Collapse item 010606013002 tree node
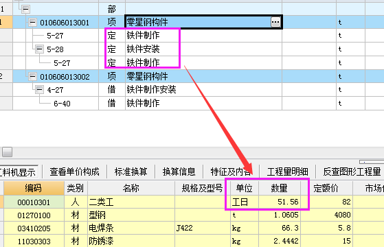The height and width of the screenshot is (247, 384). (x=32, y=77)
